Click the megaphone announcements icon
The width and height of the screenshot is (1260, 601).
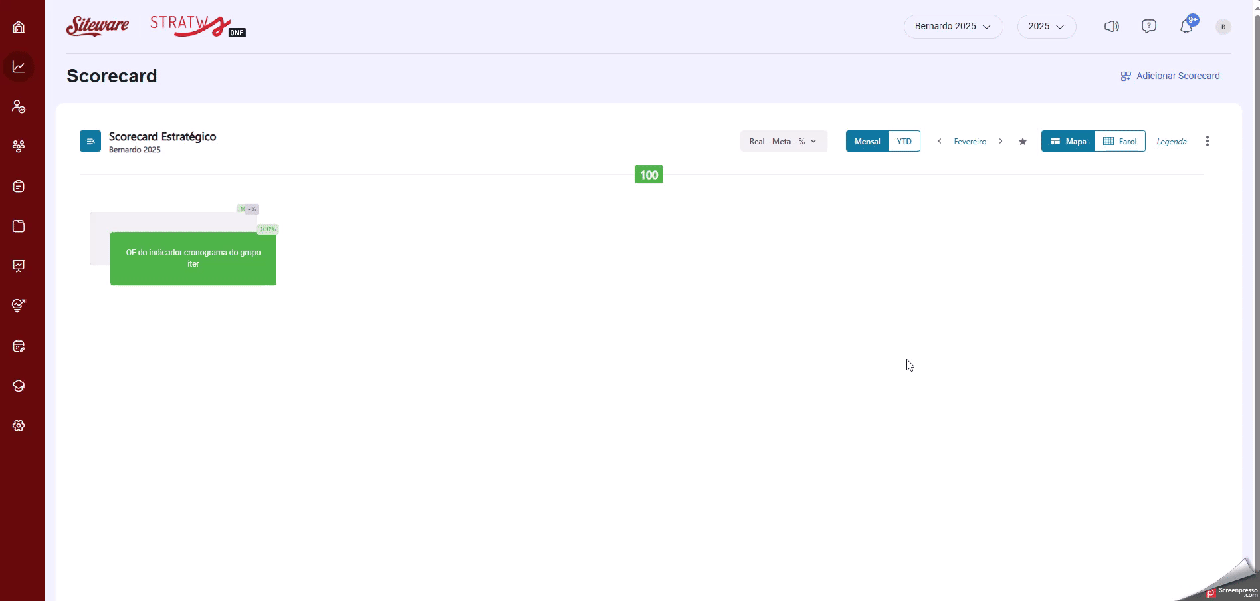click(1111, 27)
